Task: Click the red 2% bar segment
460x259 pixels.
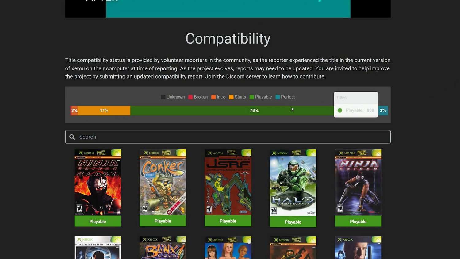Action: pyautogui.click(x=74, y=110)
